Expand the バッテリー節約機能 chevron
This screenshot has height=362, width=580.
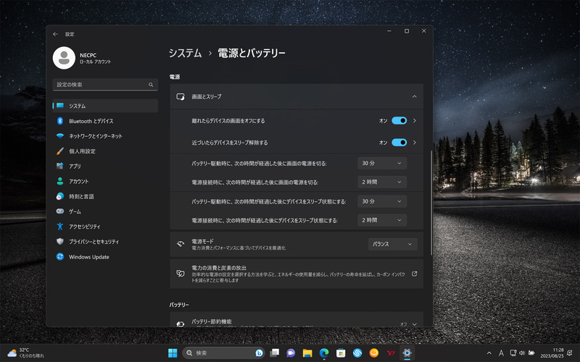414,324
